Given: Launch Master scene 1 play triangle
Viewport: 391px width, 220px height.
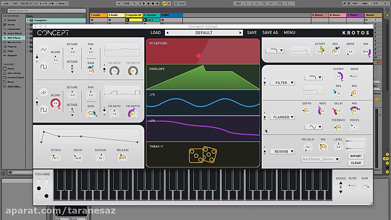Looking at the screenshot, I should click(367, 20).
